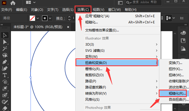Open the Gradient panel icon
Viewport: 189px width, 111px height.
pyautogui.click(x=183, y=48)
